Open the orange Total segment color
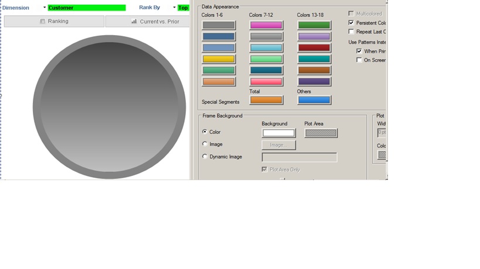 (266, 100)
